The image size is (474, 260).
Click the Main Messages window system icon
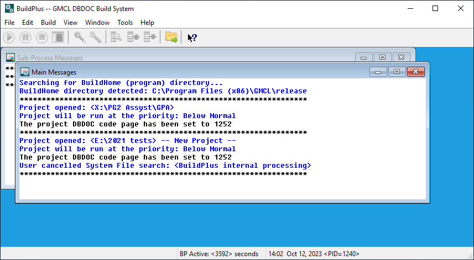24,72
